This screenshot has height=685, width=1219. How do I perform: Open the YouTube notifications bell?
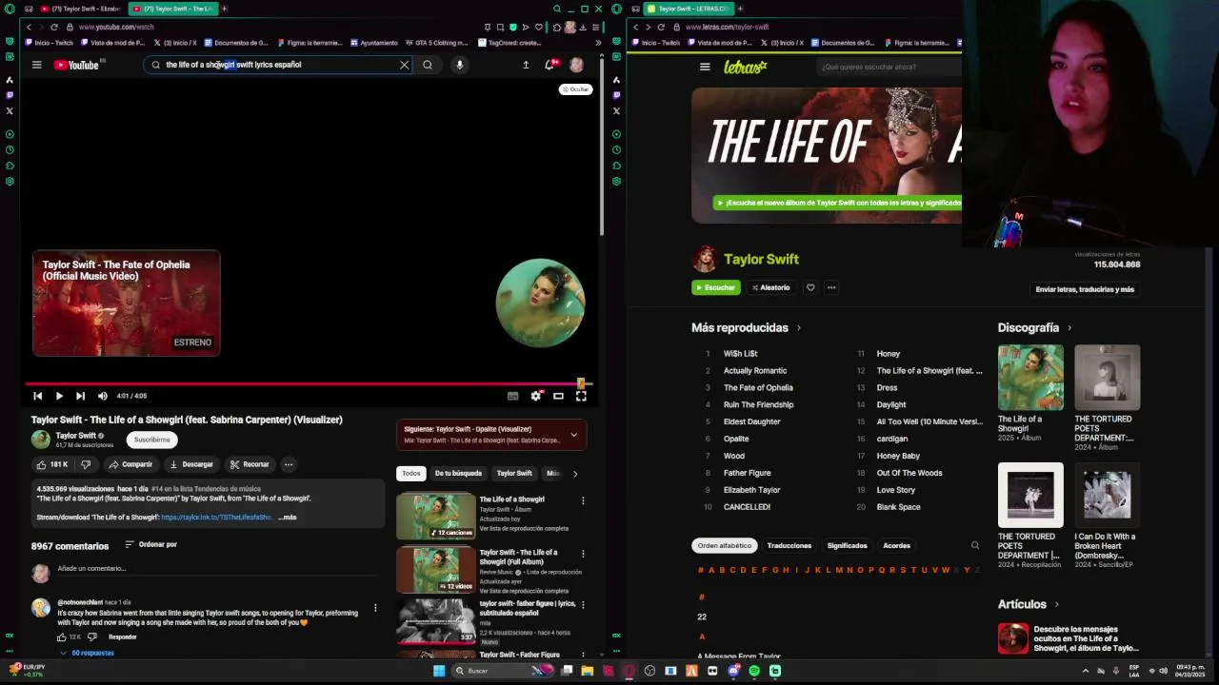[550, 65]
